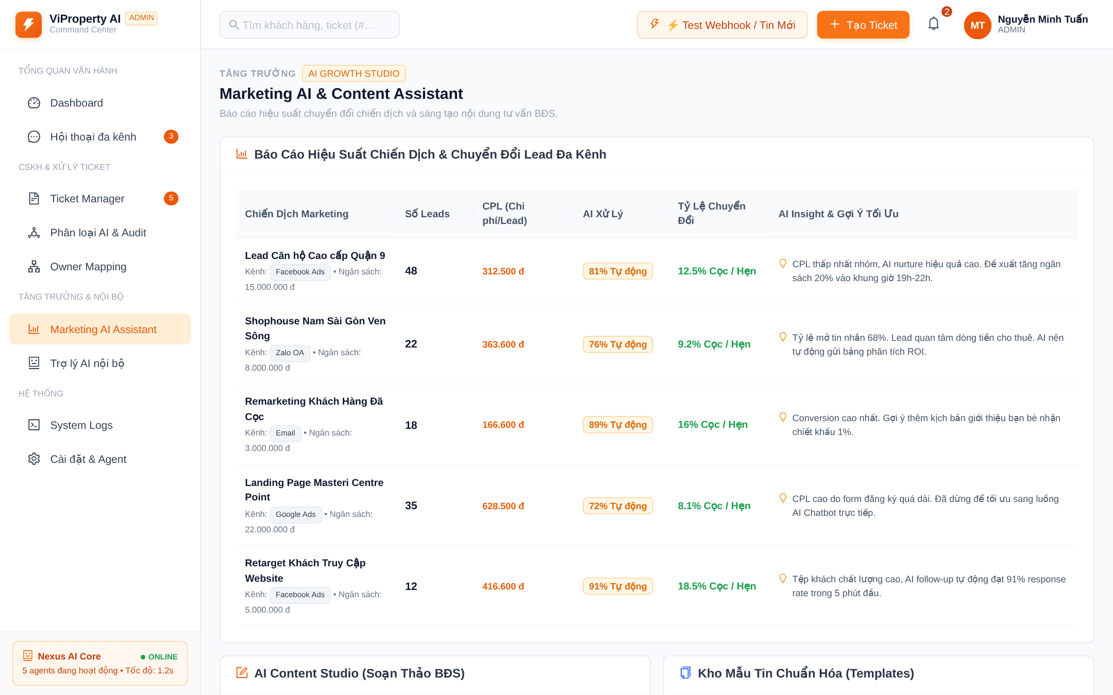
Task: Click the lightbulb icon in Lead Căn hộ Quận 9 row
Action: click(783, 264)
